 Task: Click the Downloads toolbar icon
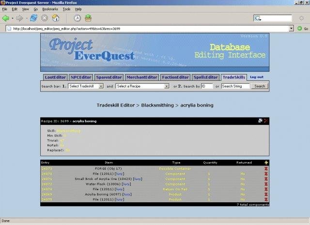[88, 18]
